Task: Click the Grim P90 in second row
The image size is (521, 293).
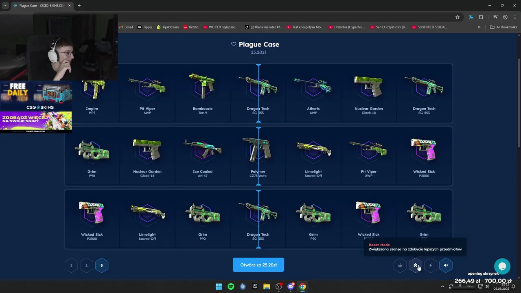Action: (92, 157)
